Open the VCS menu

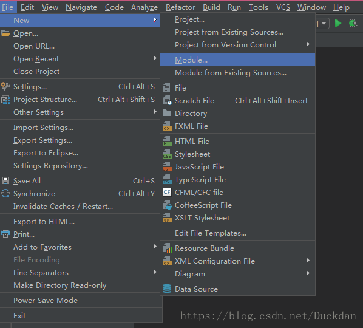tap(283, 7)
